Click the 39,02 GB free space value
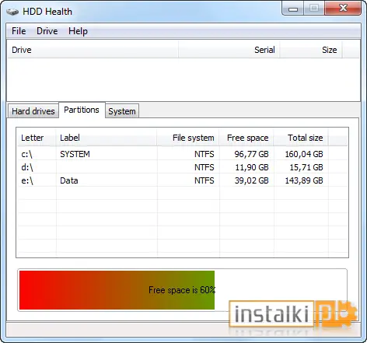The width and height of the screenshot is (367, 343). pos(251,180)
